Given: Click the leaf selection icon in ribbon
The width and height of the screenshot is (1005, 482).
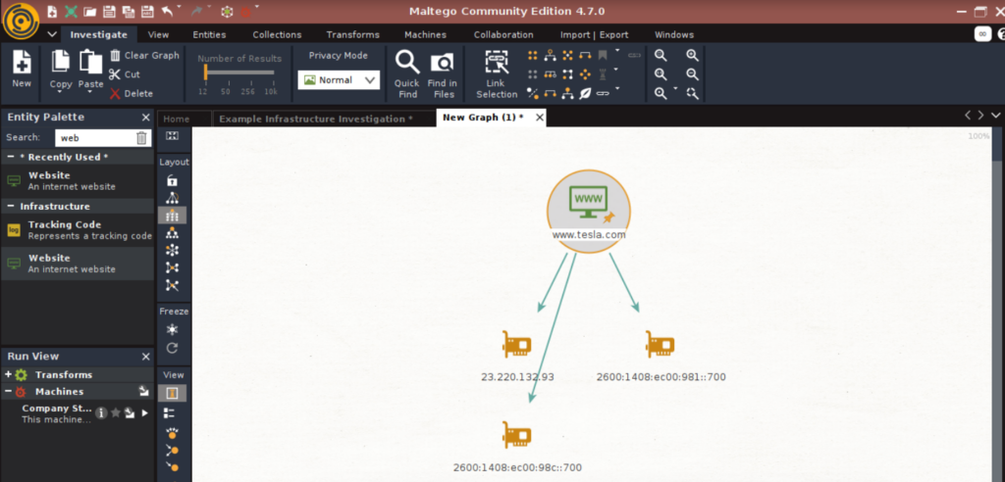Looking at the screenshot, I should (x=585, y=93).
